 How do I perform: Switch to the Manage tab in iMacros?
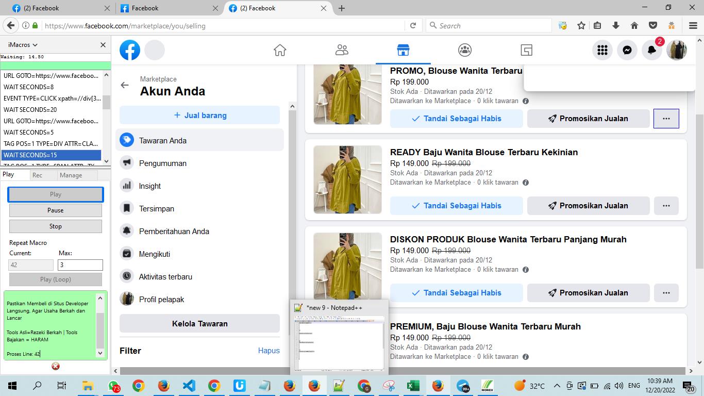click(x=71, y=175)
